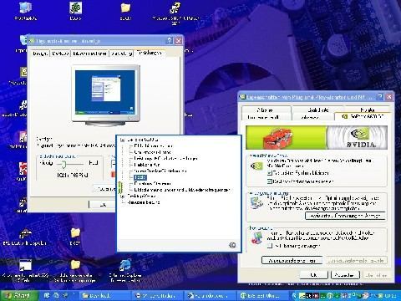
Task: Open the Darstellung tab
Action: pyautogui.click(x=121, y=54)
